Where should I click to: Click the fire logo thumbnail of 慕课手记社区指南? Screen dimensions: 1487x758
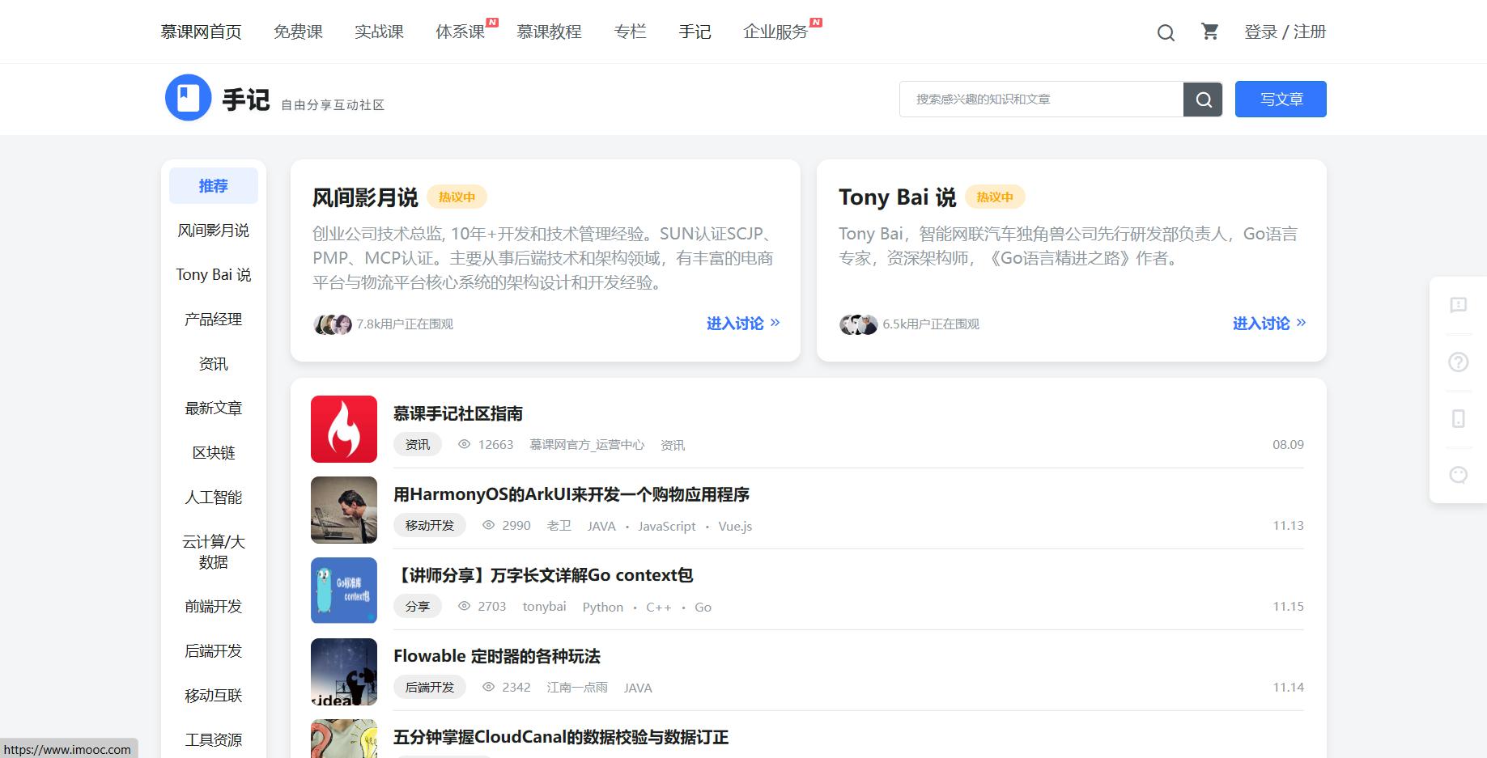pos(343,429)
